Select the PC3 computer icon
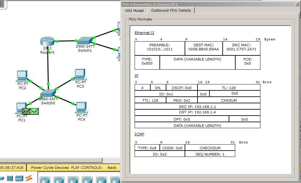This screenshot has height=183, width=301. click(x=80, y=75)
